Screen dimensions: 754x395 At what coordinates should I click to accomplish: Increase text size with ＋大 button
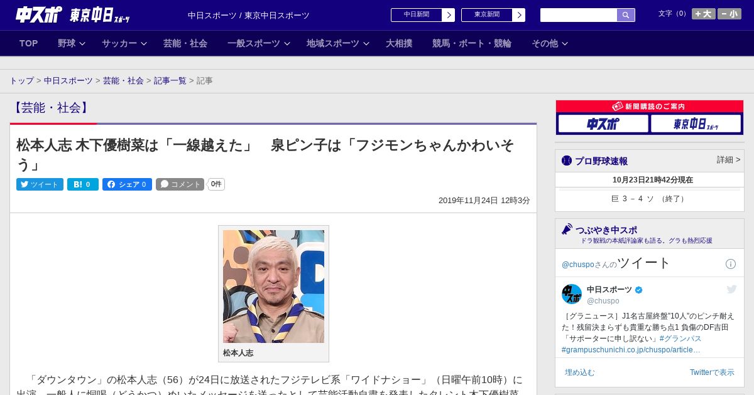point(704,14)
